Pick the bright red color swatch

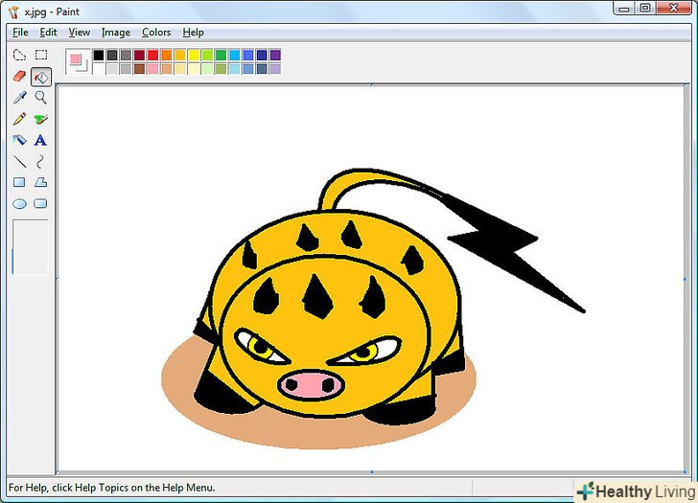coord(153,56)
